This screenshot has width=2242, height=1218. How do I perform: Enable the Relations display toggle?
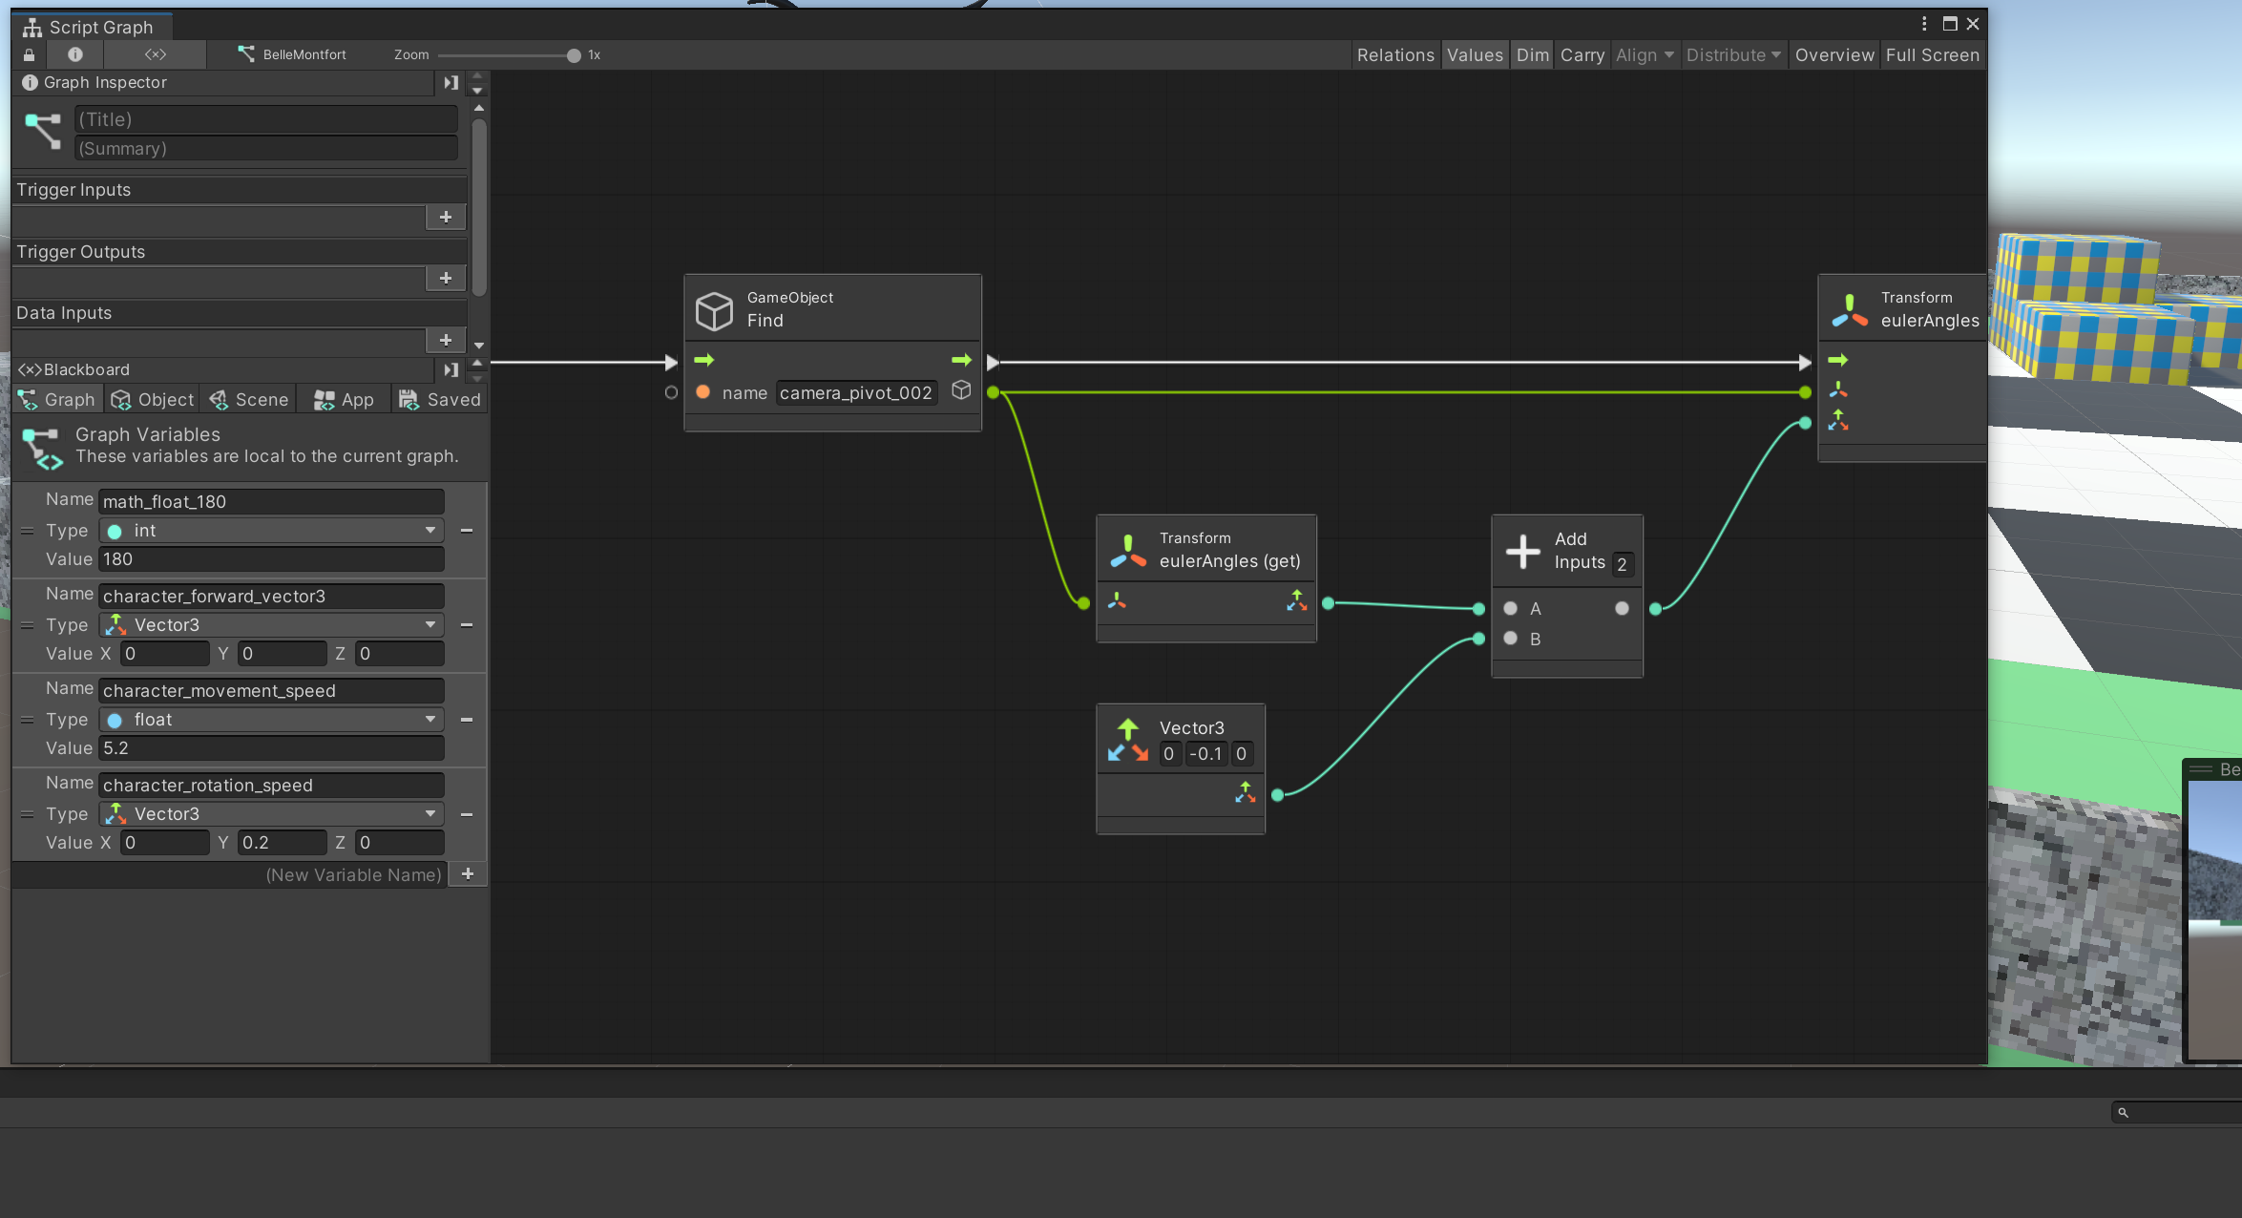click(x=1395, y=54)
